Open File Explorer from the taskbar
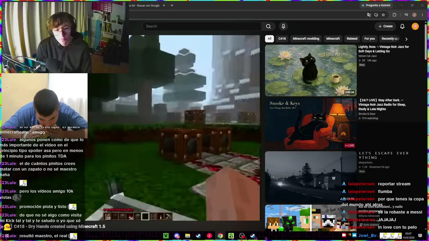Screen dimensions: 429x241 [x=188, y=236]
